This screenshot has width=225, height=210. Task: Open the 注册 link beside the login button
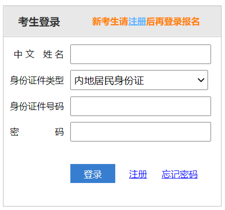click(138, 174)
